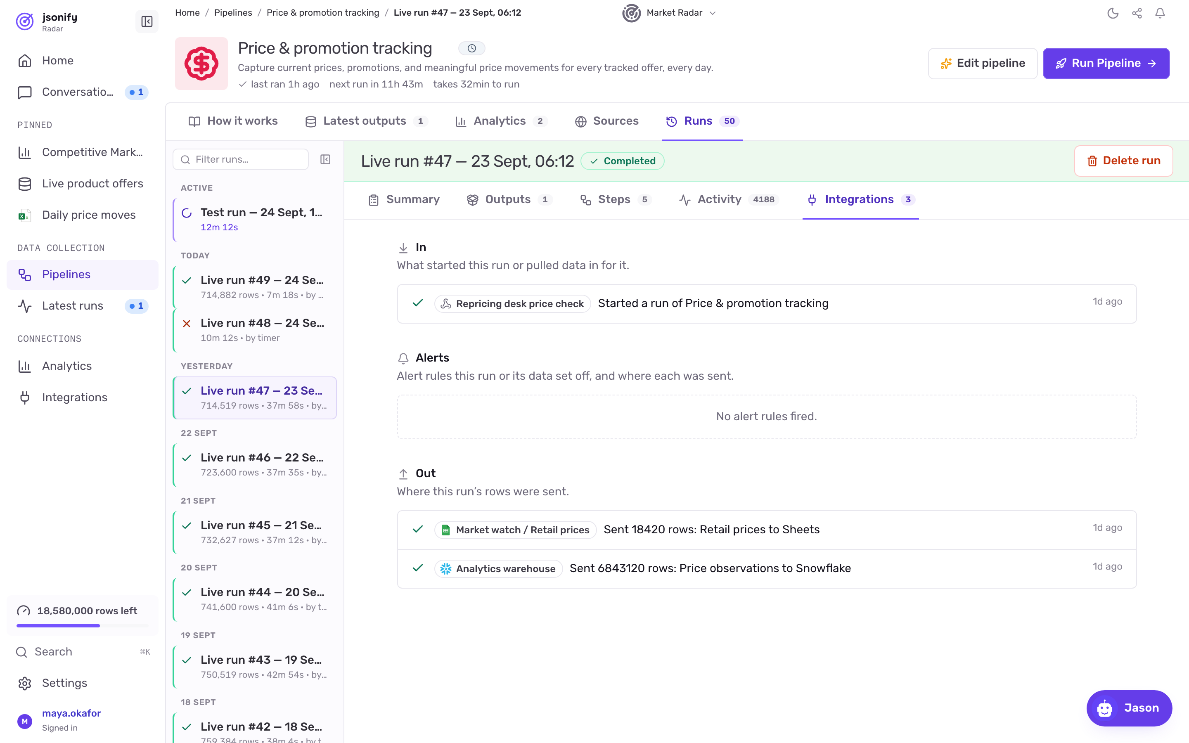Open Latest runs in sidebar

point(83,305)
